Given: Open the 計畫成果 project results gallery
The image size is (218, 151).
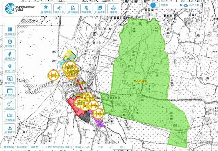Looking at the screenshot, I should [100, 9].
